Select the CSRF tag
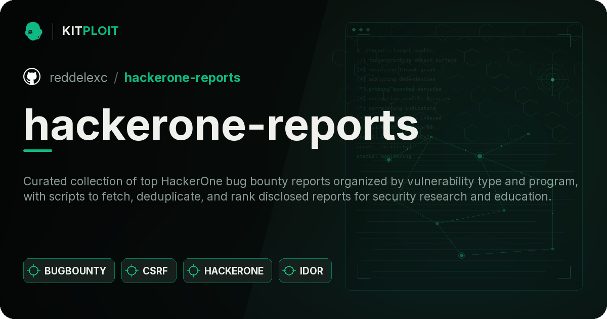This screenshot has width=607, height=319. [x=149, y=271]
